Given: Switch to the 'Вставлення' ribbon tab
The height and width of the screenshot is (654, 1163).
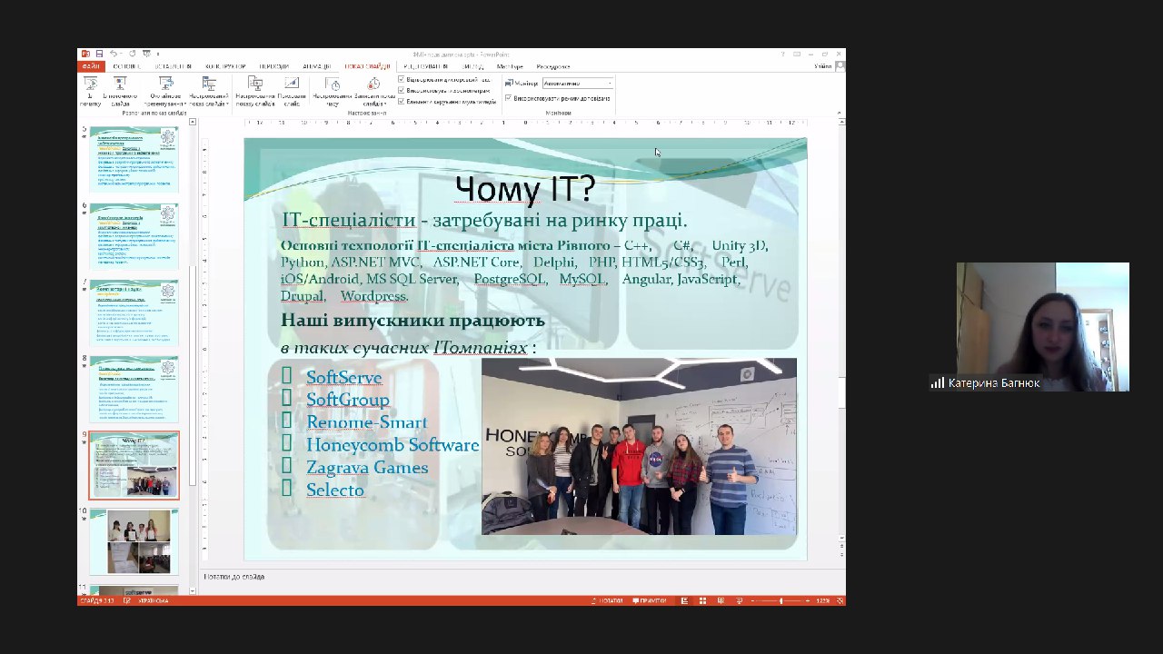Looking at the screenshot, I should click(x=173, y=66).
